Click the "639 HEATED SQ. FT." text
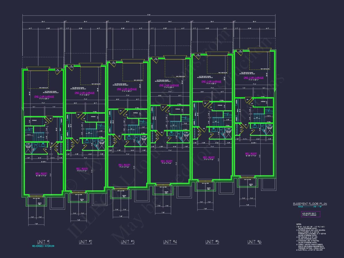The height and width of the screenshot is (258, 344). (309, 213)
